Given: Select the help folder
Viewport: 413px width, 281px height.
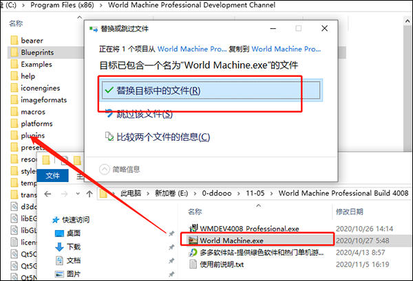Looking at the screenshot, I should point(23,76).
